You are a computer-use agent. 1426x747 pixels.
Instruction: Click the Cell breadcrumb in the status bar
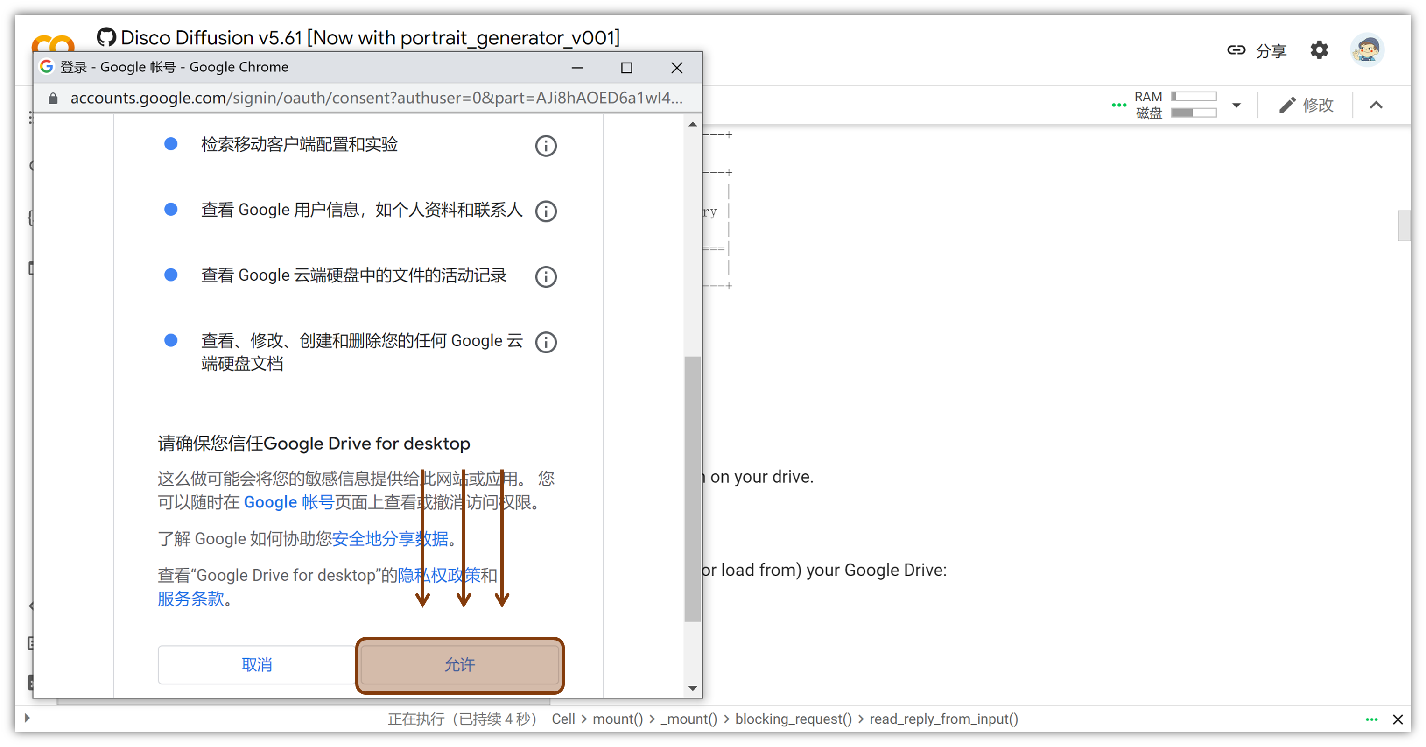tap(563, 719)
